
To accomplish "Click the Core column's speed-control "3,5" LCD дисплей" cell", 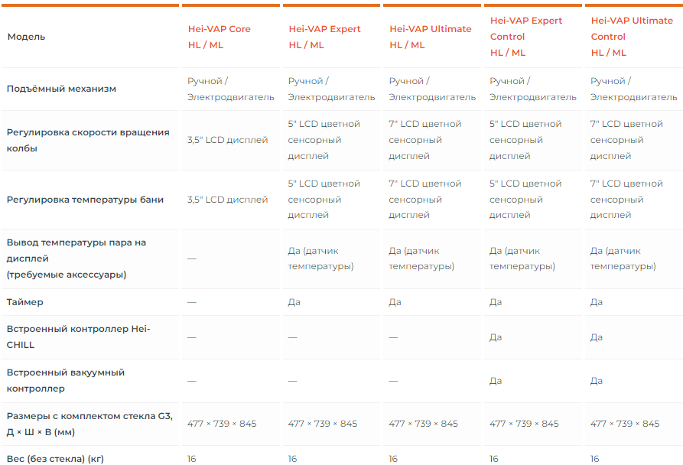I will 227,140.
